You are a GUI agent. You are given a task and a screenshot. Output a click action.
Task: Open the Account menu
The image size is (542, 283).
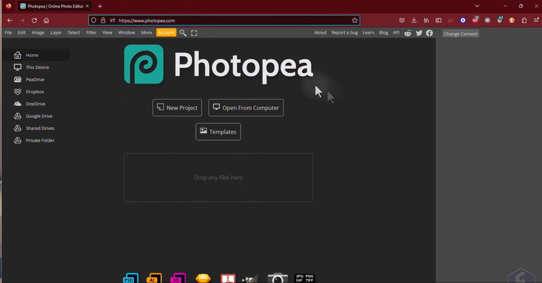point(166,33)
